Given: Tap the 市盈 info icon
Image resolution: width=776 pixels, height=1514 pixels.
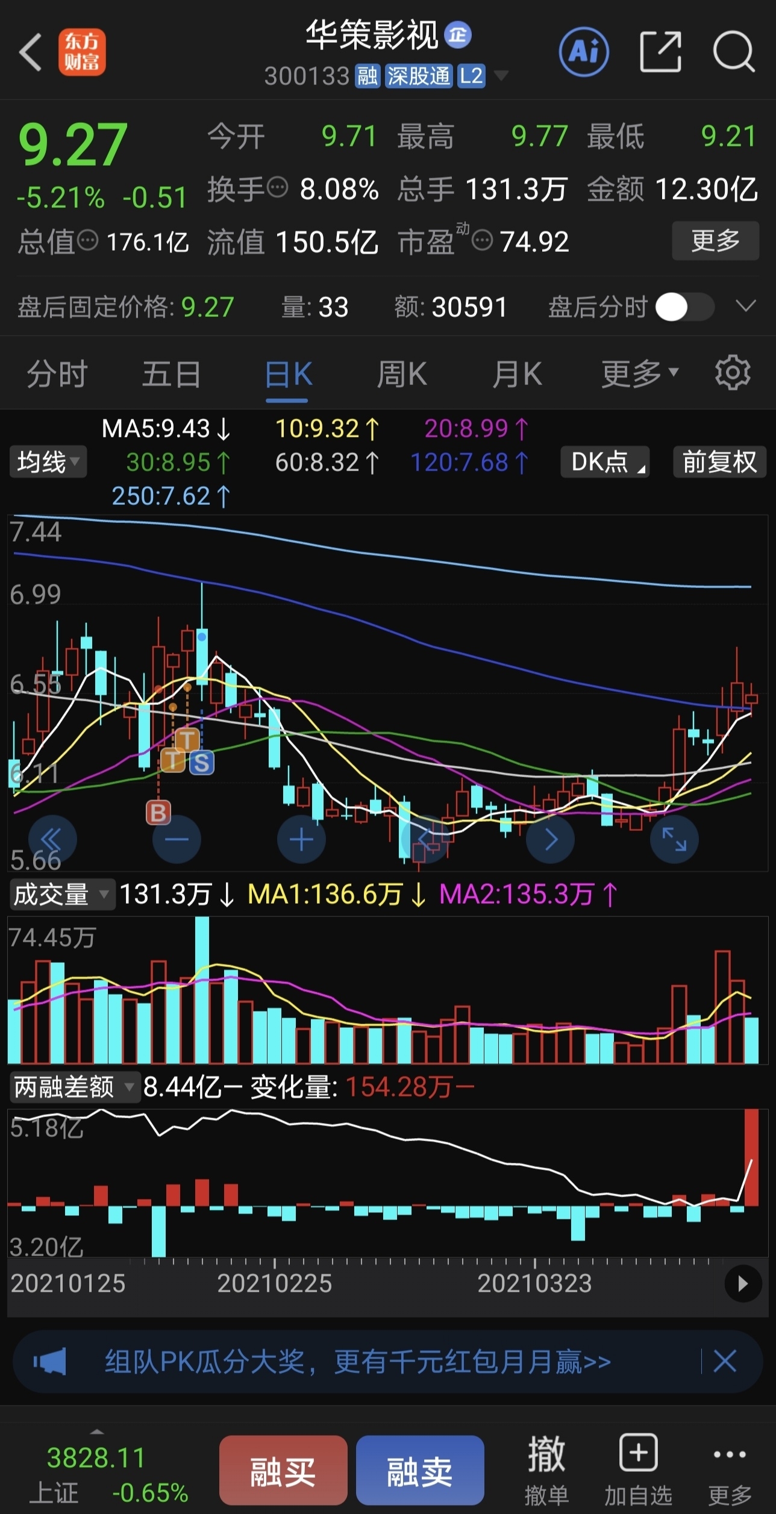Looking at the screenshot, I should tap(482, 241).
